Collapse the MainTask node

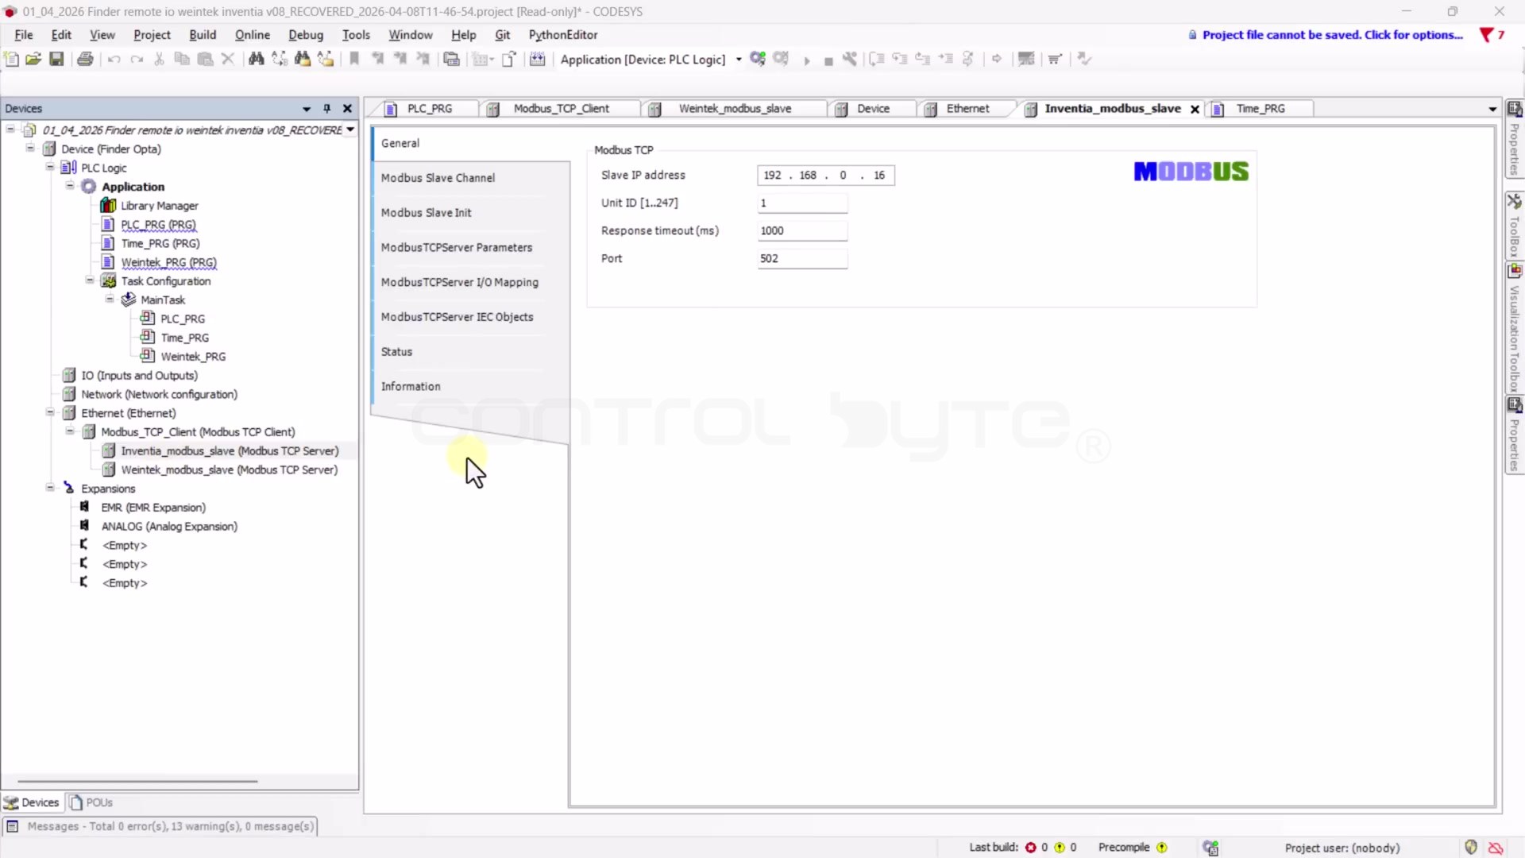click(110, 300)
